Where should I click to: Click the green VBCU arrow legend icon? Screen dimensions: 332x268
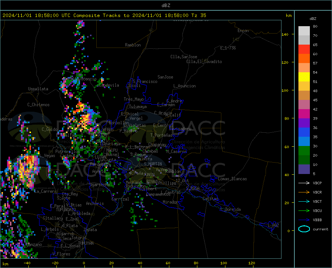tap(304, 211)
